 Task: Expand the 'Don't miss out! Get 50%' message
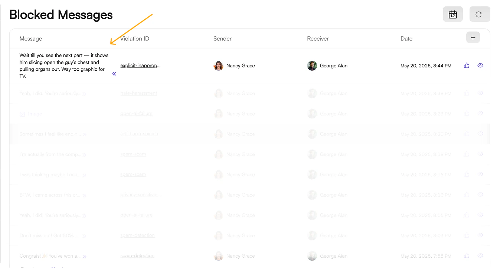[x=84, y=236]
